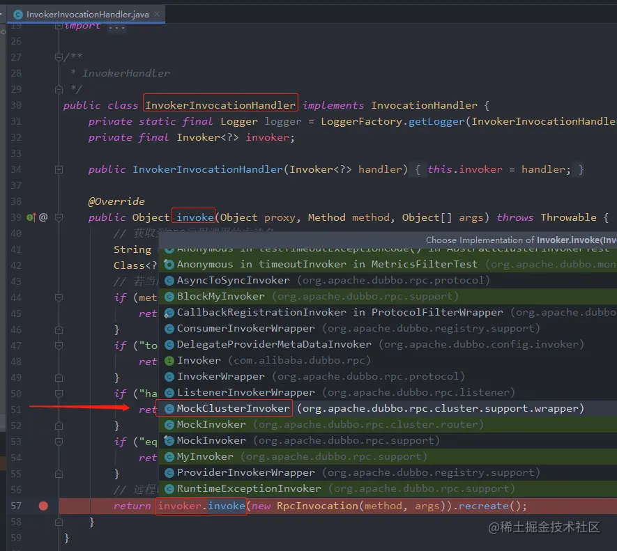The width and height of the screenshot is (617, 551).
Task: Click the class icon beside CallbackRegistrationInvoker
Action: pos(169,313)
